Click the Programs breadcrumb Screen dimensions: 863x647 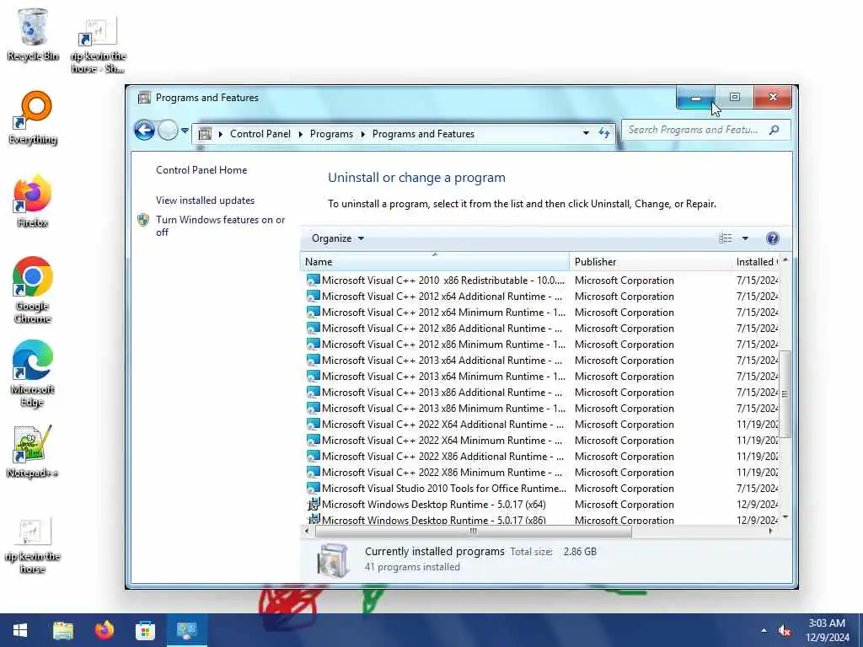(331, 134)
